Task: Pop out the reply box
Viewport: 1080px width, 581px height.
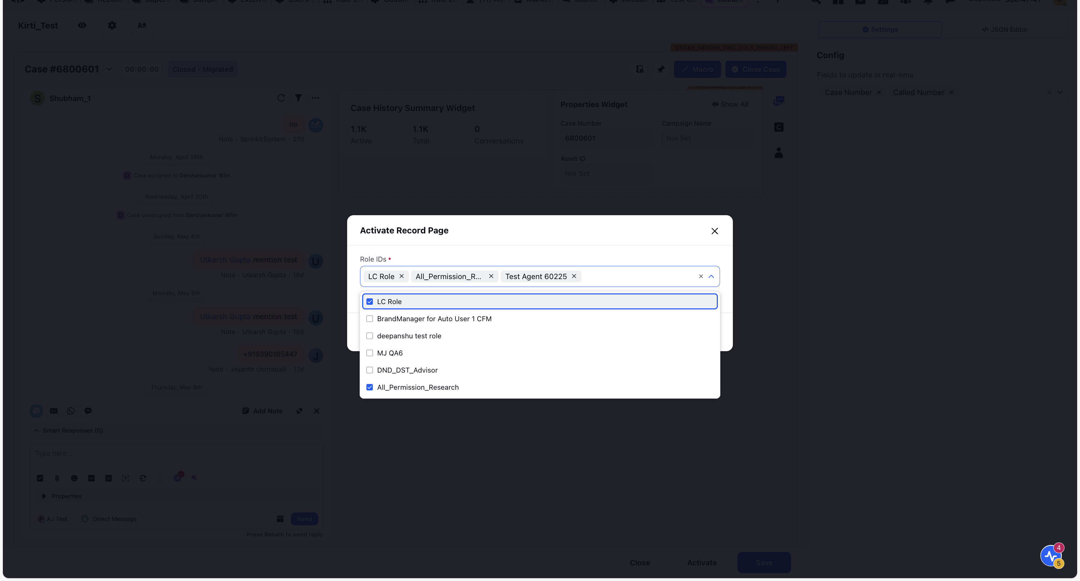Action: pyautogui.click(x=299, y=411)
